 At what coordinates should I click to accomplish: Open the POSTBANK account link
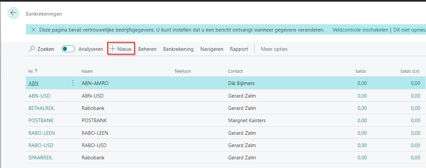coord(41,121)
